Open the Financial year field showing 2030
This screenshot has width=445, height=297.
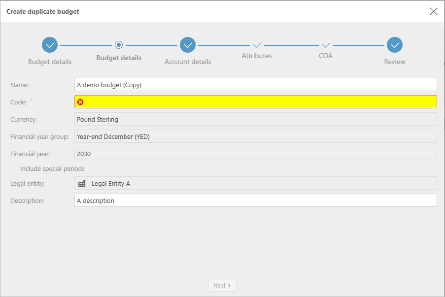coord(255,154)
